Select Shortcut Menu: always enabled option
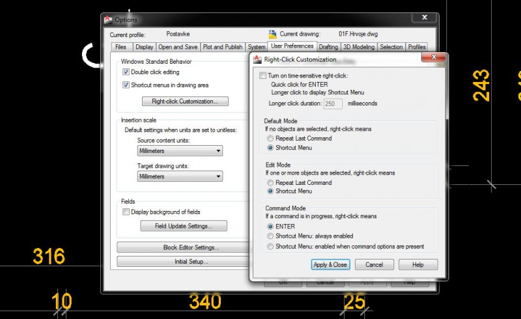Viewport: 521px width, 319px height. (270, 236)
